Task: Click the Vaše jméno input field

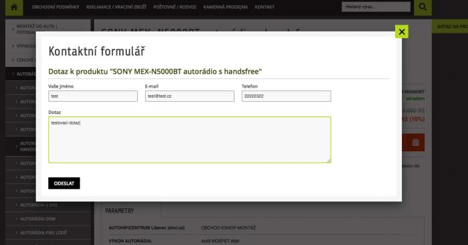Action: (x=93, y=96)
